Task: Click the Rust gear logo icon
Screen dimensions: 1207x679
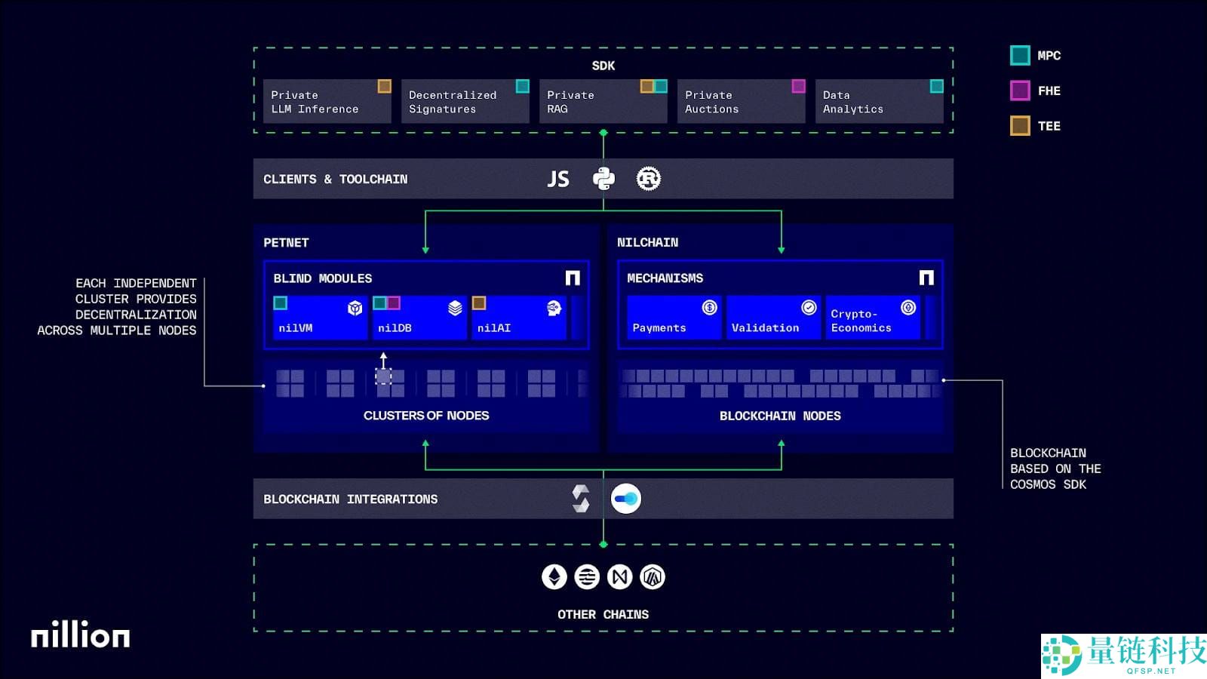Action: (x=648, y=179)
